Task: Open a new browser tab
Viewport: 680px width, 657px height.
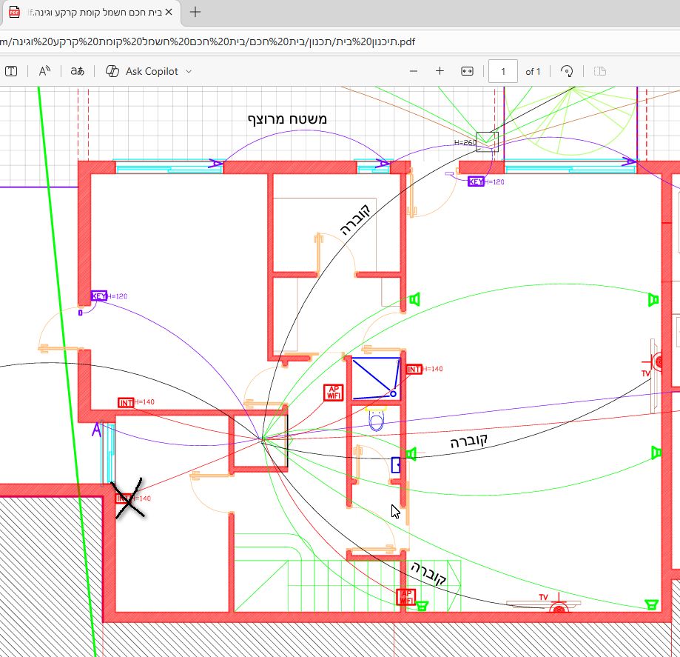Action: coord(195,13)
